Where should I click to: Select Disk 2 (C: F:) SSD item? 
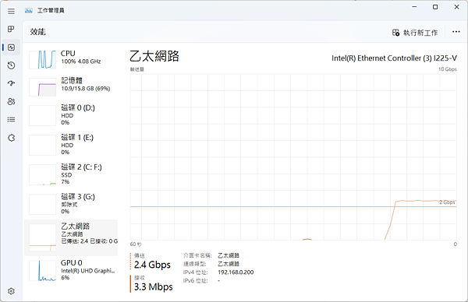[71, 174]
